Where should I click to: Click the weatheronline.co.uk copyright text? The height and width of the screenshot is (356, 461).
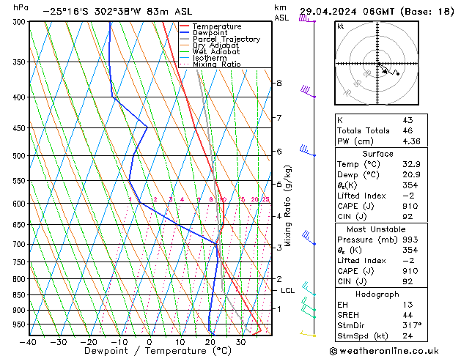(384, 351)
